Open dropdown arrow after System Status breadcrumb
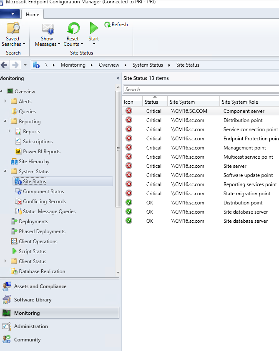279x351 pixels. pos(169,65)
